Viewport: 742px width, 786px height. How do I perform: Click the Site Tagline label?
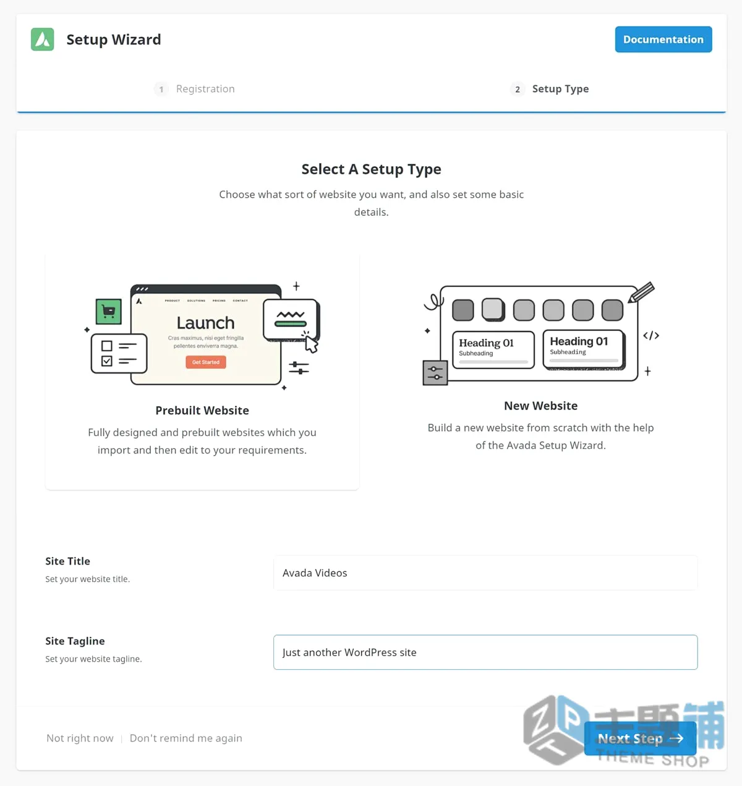75,641
